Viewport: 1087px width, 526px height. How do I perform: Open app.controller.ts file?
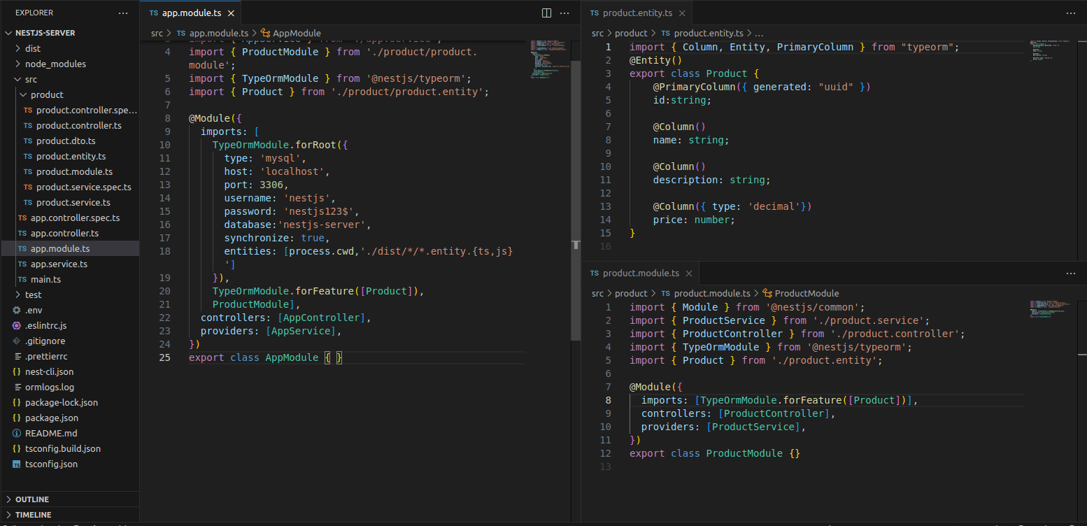70,233
